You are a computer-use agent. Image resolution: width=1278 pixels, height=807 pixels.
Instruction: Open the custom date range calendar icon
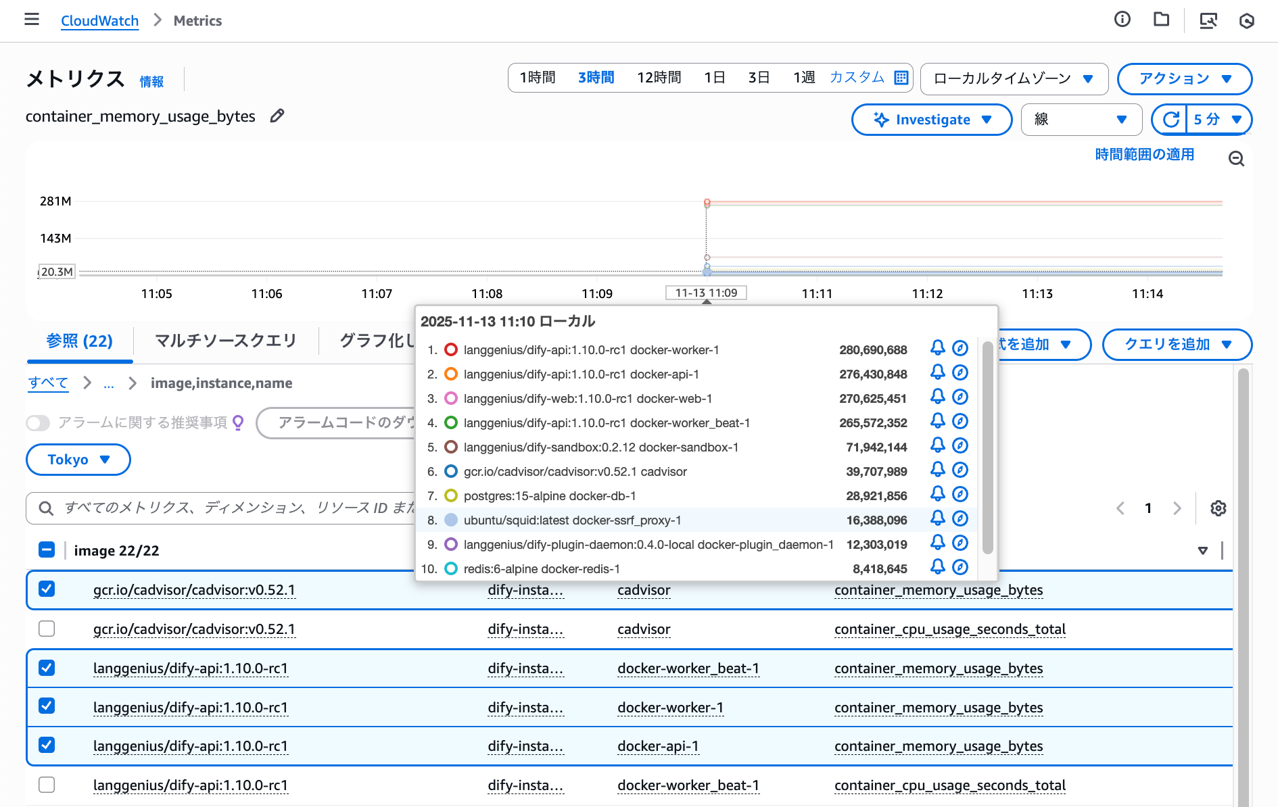pyautogui.click(x=901, y=78)
